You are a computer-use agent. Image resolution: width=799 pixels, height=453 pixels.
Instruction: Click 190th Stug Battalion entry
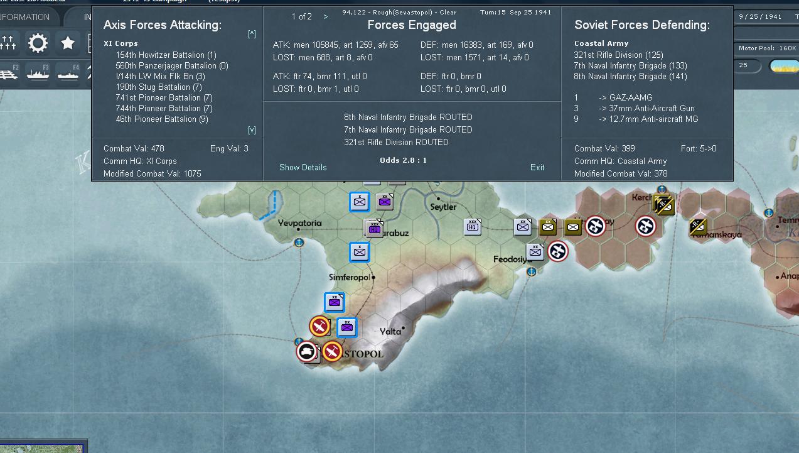click(x=159, y=87)
